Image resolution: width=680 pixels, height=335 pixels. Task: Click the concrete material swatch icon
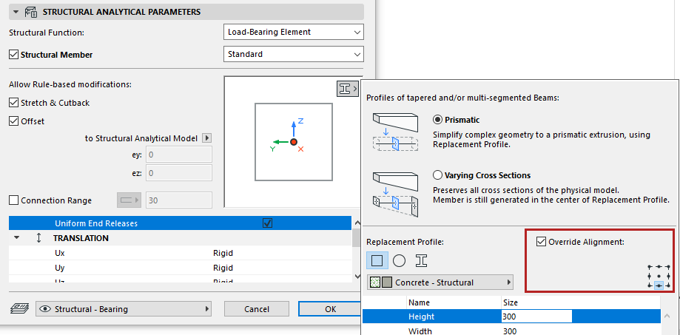375,282
